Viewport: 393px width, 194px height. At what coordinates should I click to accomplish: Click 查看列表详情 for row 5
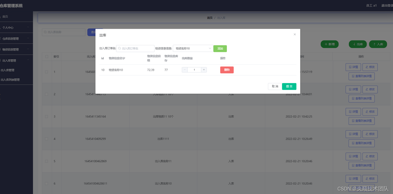click(362, 166)
